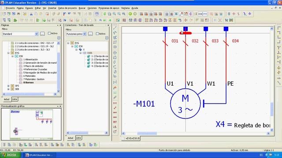Click the ellipsis button beside Funciones filter

point(90,34)
